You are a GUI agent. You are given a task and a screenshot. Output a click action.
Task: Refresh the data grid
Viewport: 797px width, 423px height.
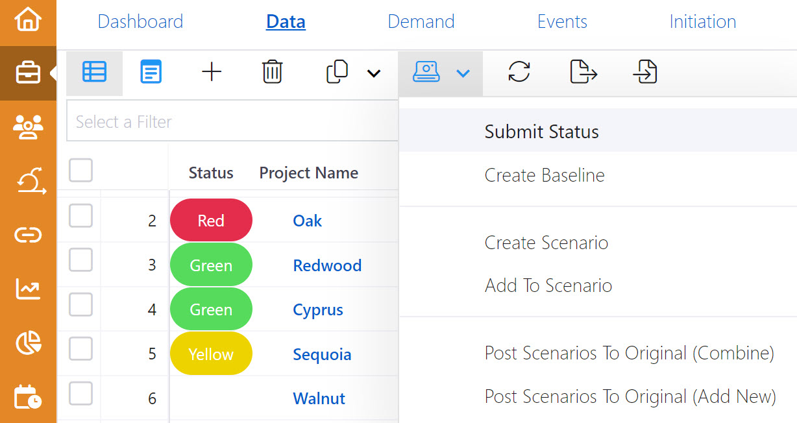tap(519, 72)
